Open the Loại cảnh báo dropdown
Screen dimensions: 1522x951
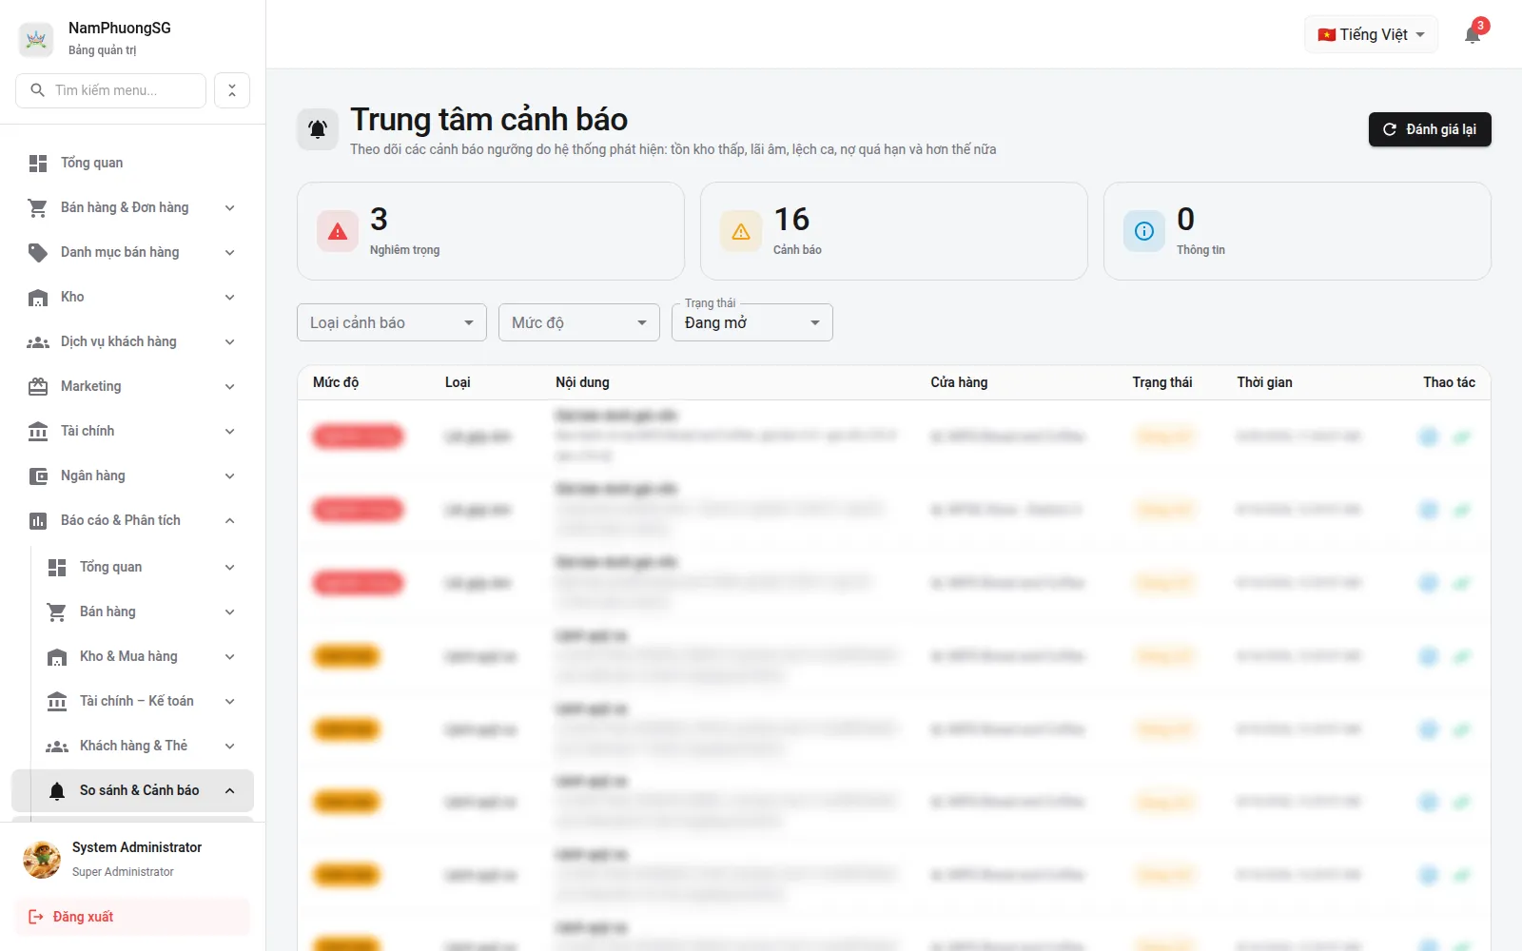[x=392, y=322]
